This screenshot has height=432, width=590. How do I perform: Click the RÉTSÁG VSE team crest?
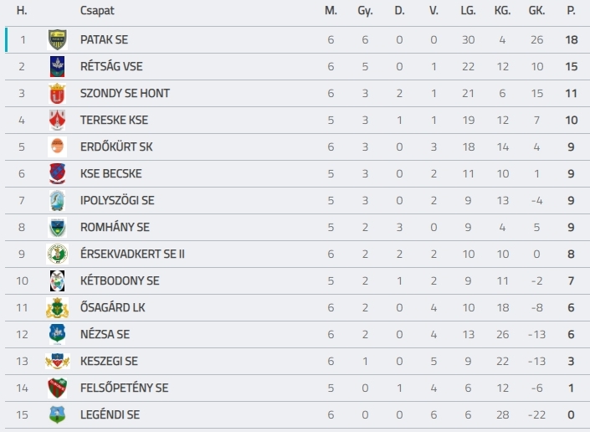pyautogui.click(x=57, y=67)
